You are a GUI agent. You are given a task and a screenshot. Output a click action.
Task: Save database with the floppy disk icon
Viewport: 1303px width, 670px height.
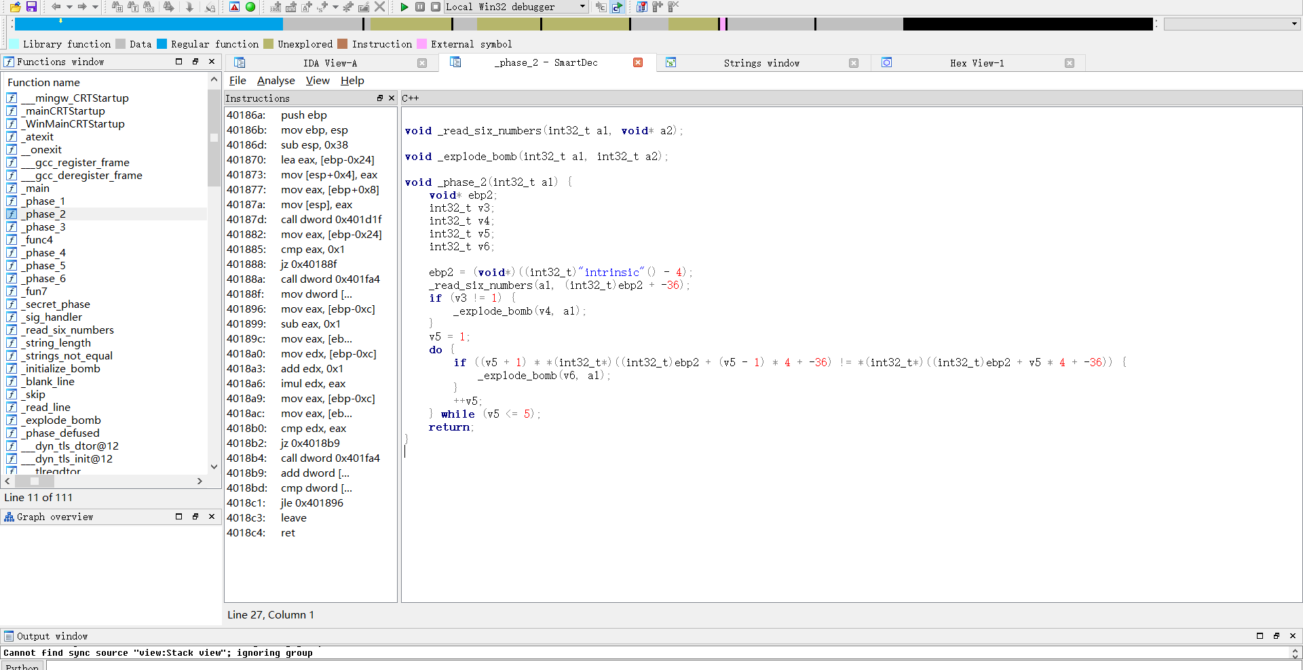click(31, 7)
